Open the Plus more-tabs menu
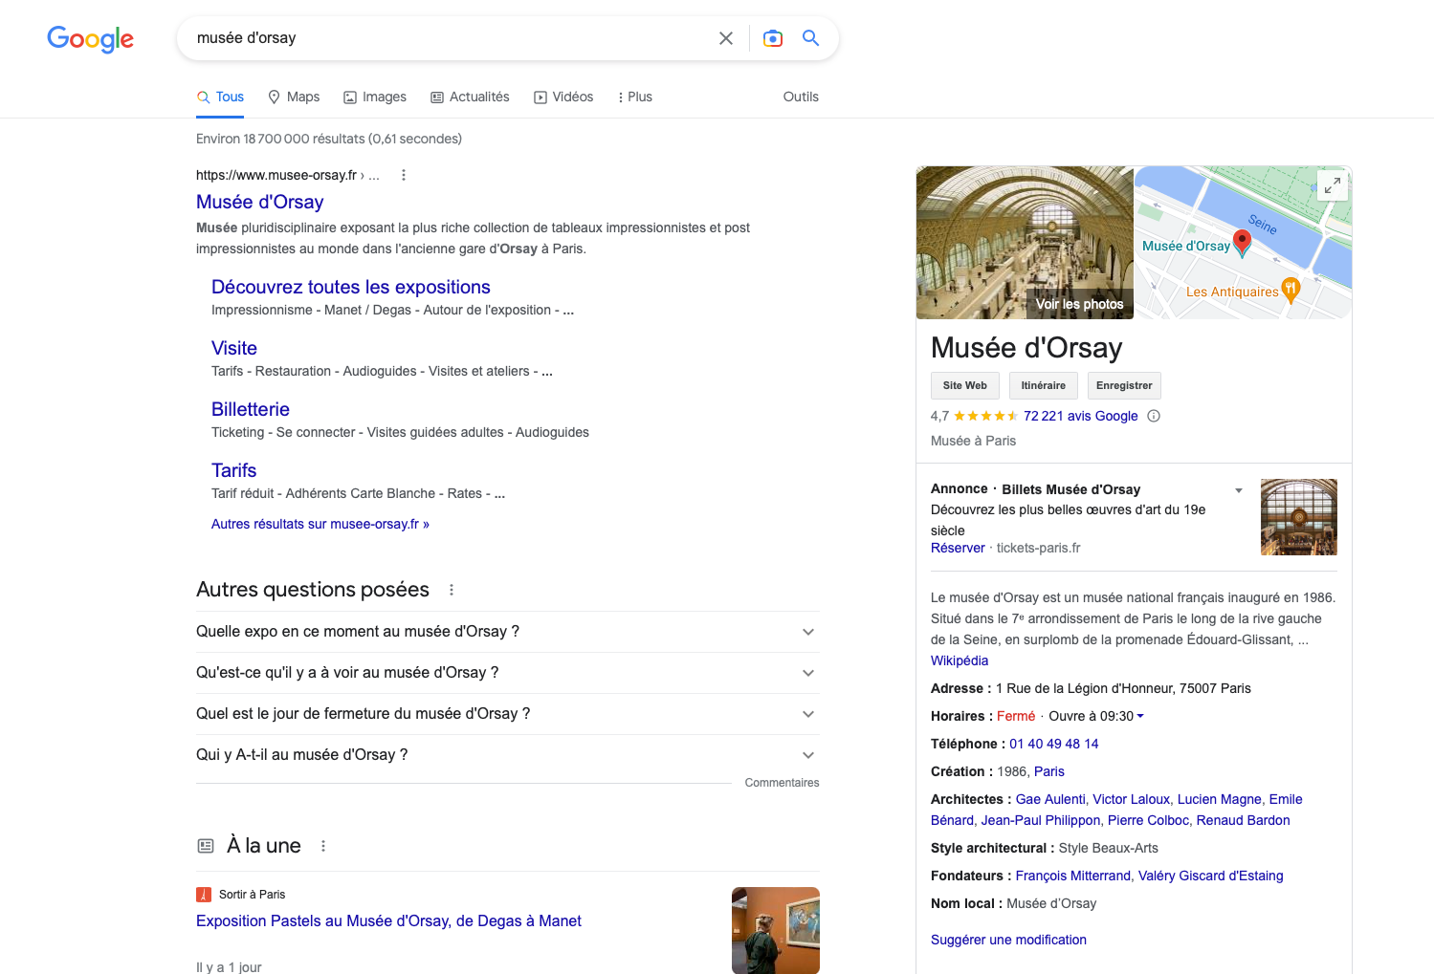The height and width of the screenshot is (974, 1434). click(x=635, y=97)
